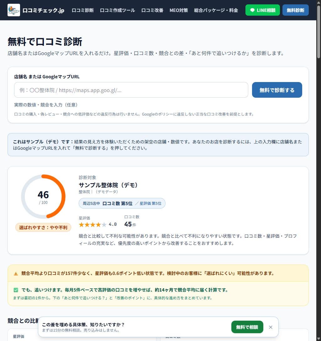Image resolution: width=321 pixels, height=341 pixels.
Task: Click the 無料診断 header button
Action: 295,10
